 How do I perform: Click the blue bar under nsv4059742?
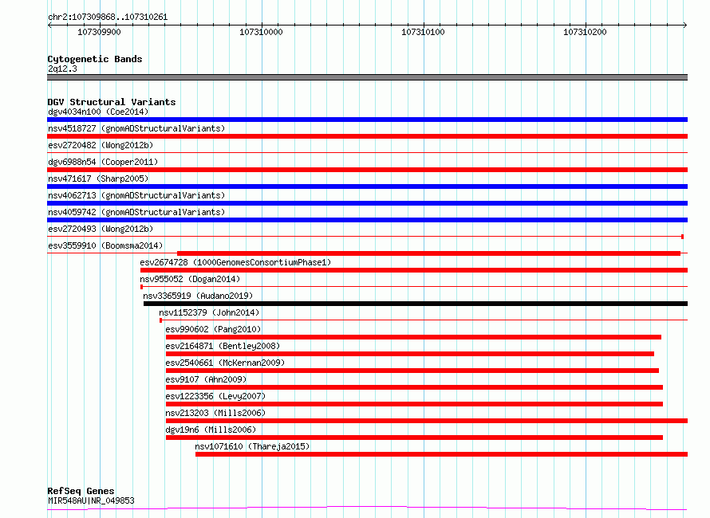(367, 220)
